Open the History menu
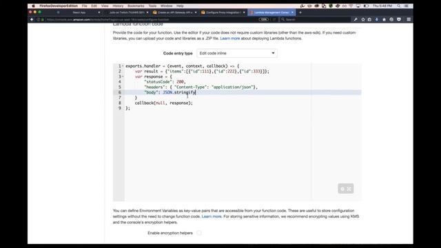 coord(118,6)
